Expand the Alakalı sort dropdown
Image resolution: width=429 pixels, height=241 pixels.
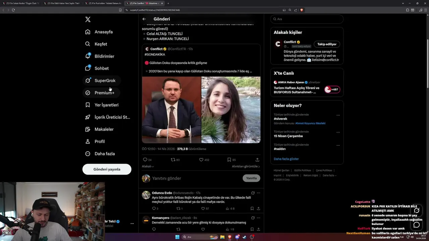148,166
